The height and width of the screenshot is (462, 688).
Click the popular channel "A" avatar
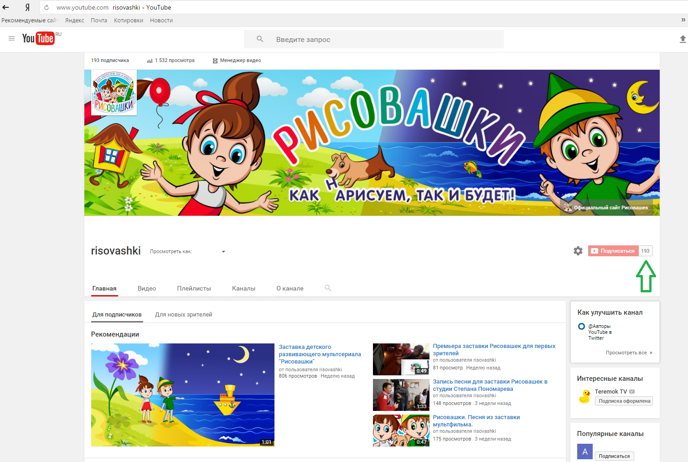click(585, 452)
